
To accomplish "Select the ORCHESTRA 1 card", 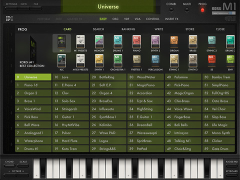I will pos(118,62).
